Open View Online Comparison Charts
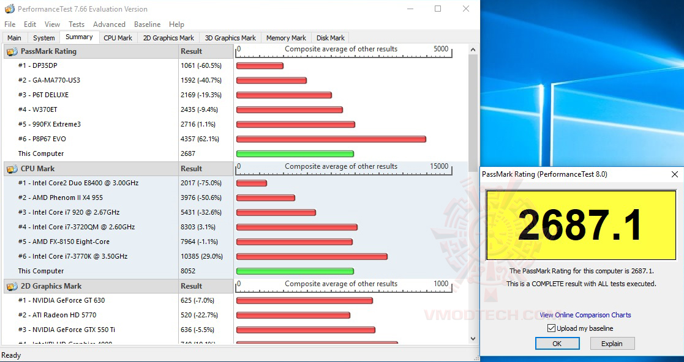The image size is (684, 362). click(x=585, y=315)
